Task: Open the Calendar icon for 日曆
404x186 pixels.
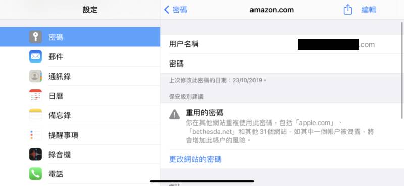Action: 35,95
